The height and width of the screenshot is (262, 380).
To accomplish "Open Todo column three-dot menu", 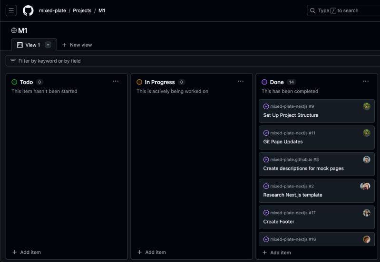I will point(116,81).
